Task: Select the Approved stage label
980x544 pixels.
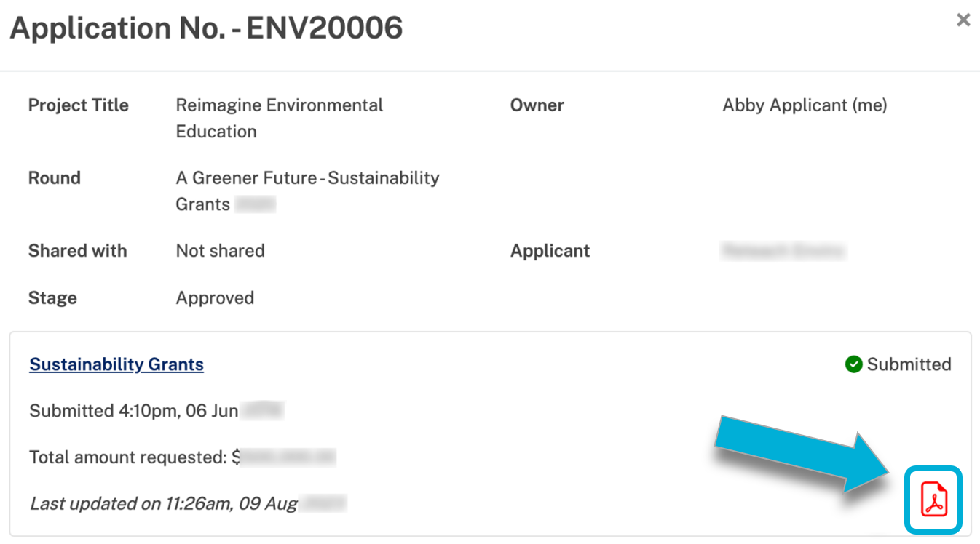Action: tap(215, 297)
